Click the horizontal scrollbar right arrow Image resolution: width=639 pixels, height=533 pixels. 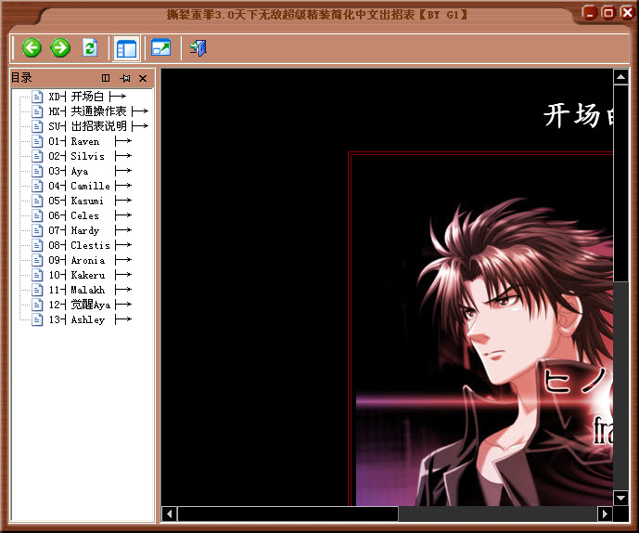tap(605, 513)
